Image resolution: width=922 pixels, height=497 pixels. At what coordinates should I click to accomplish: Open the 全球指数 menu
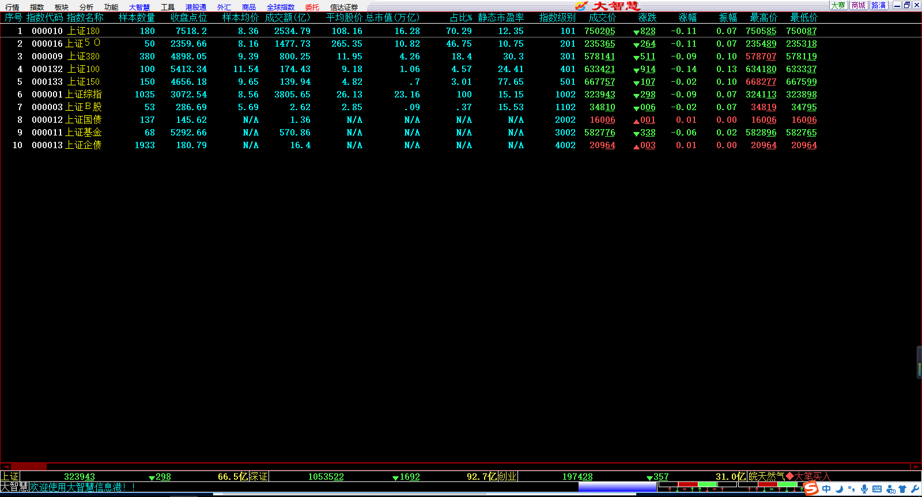point(280,7)
